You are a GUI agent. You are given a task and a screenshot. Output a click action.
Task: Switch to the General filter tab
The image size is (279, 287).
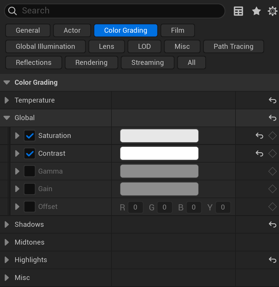(x=28, y=30)
